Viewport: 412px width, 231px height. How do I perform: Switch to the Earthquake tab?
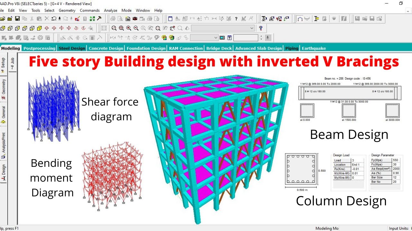[314, 48]
